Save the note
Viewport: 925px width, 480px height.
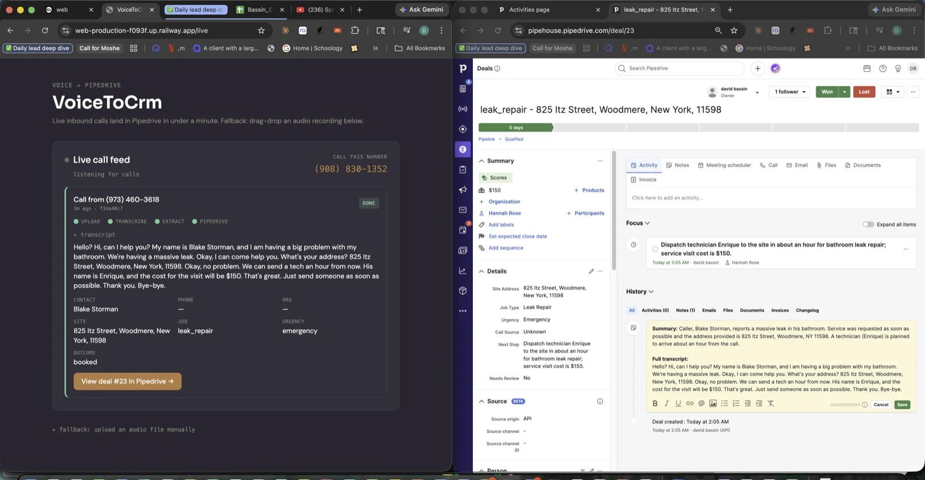tap(902, 405)
